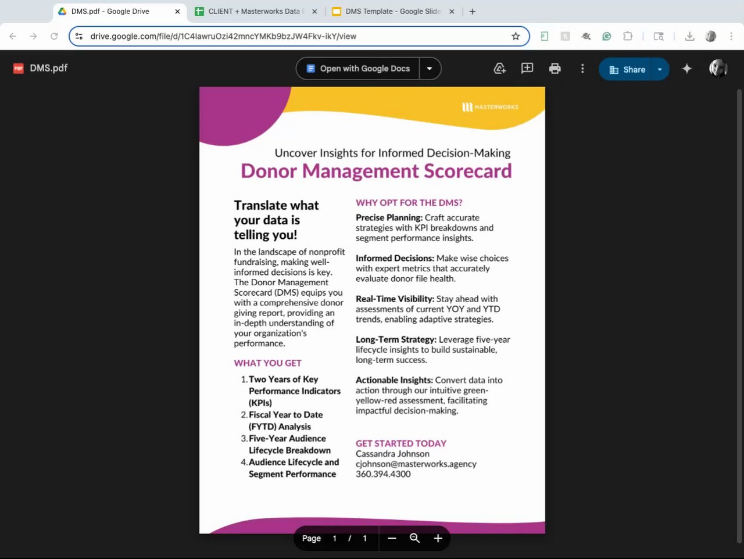Click the hat-and-glasses extension icon
The image size is (744, 559).
[x=586, y=36]
